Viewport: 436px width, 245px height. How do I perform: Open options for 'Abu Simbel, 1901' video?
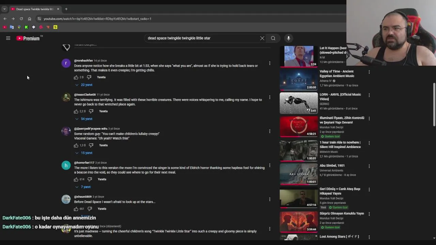pos(369,166)
